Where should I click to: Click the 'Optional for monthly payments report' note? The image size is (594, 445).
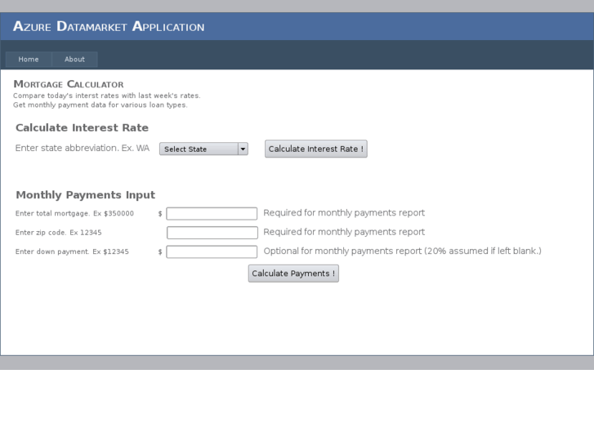(x=402, y=251)
